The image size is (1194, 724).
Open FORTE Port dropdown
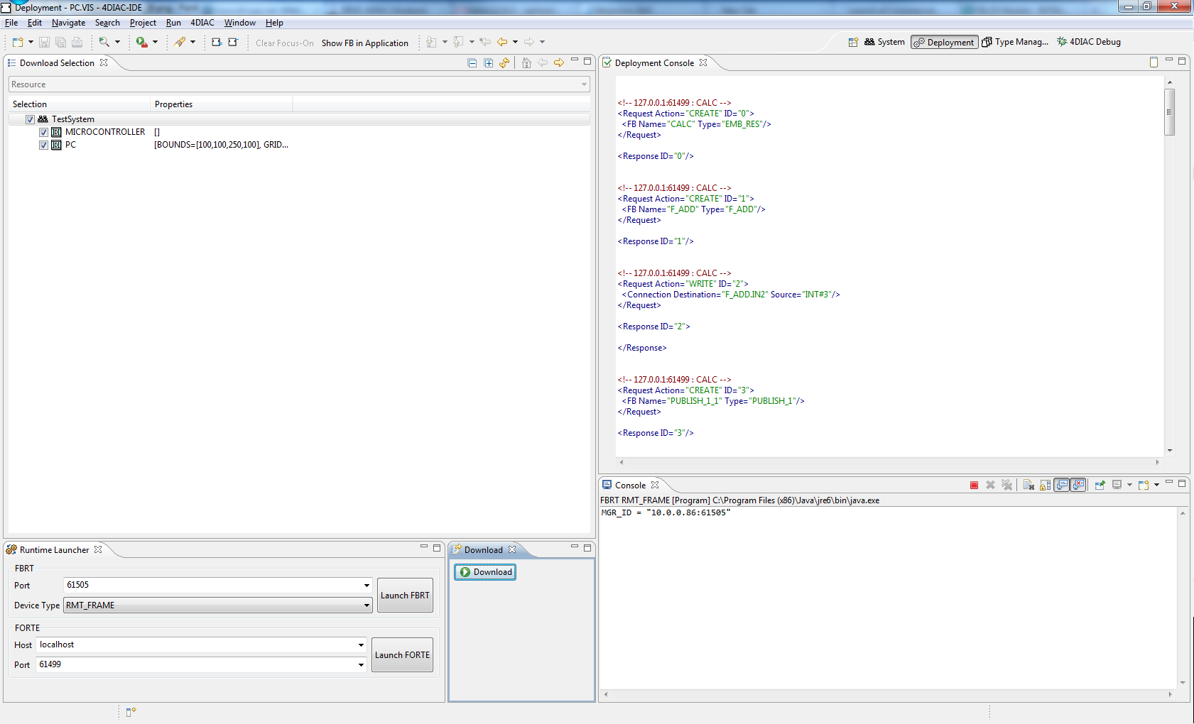(361, 665)
